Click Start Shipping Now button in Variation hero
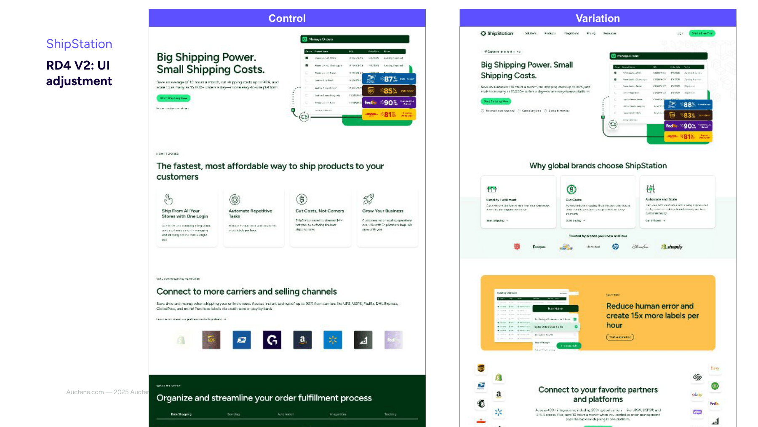 496,101
